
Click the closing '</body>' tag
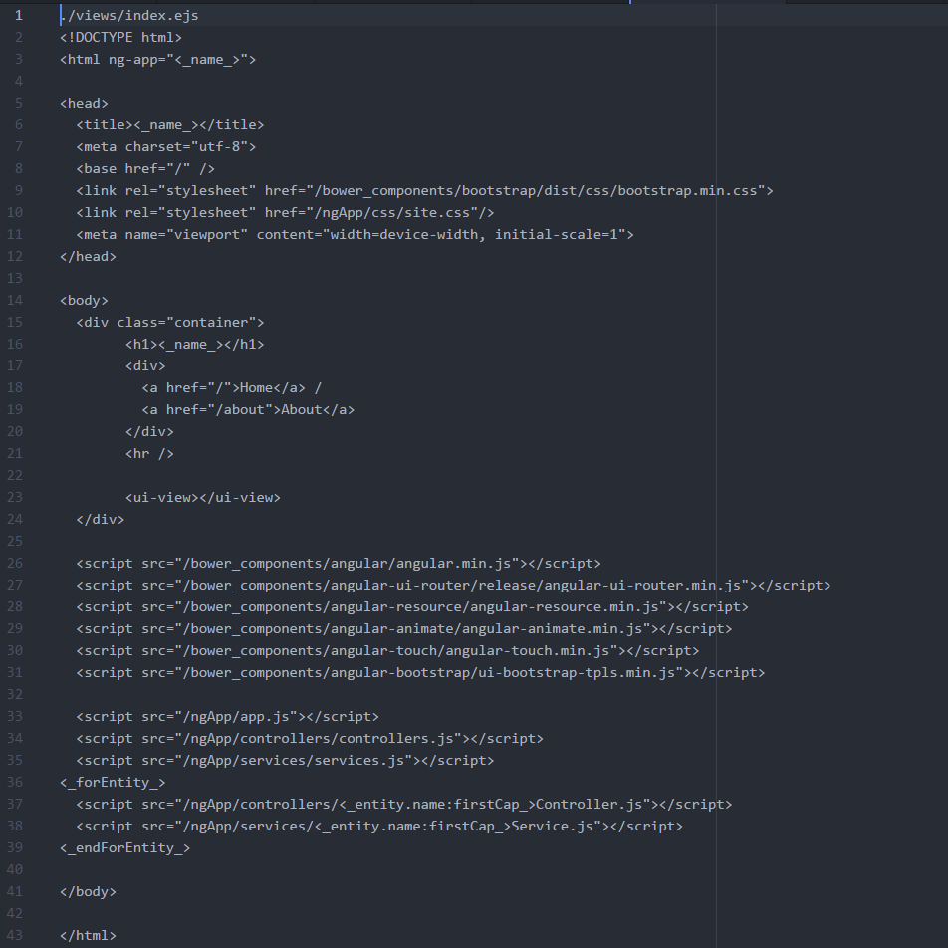[x=89, y=892]
